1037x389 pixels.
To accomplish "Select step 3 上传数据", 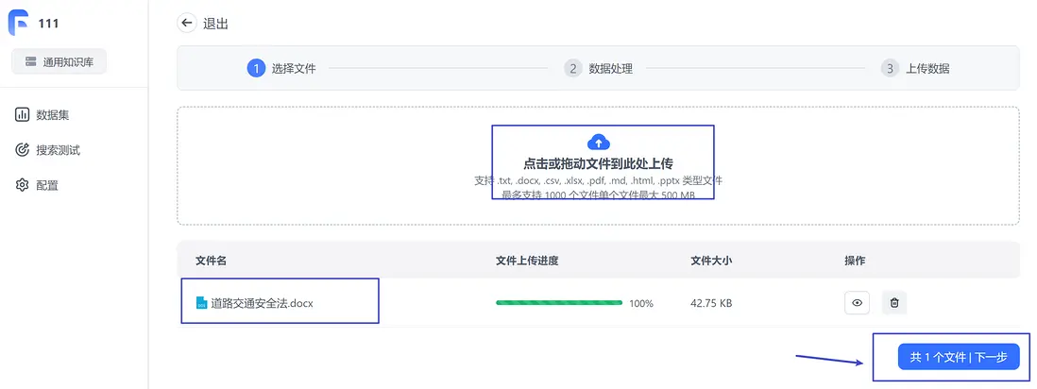I will coord(915,68).
